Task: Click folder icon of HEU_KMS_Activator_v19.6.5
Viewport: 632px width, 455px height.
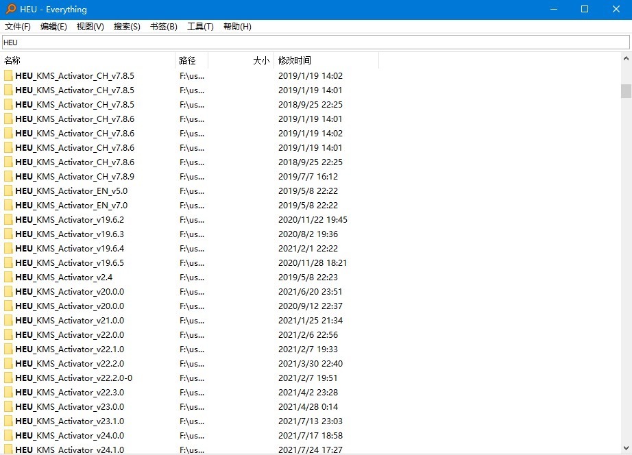Action: point(8,262)
